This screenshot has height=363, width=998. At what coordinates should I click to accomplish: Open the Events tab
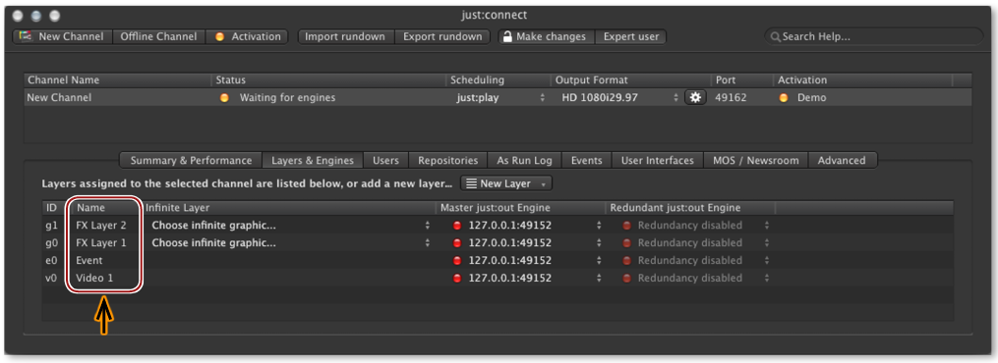(x=586, y=161)
